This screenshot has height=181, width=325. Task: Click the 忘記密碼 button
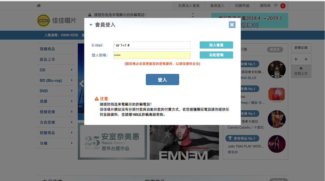pos(216,55)
